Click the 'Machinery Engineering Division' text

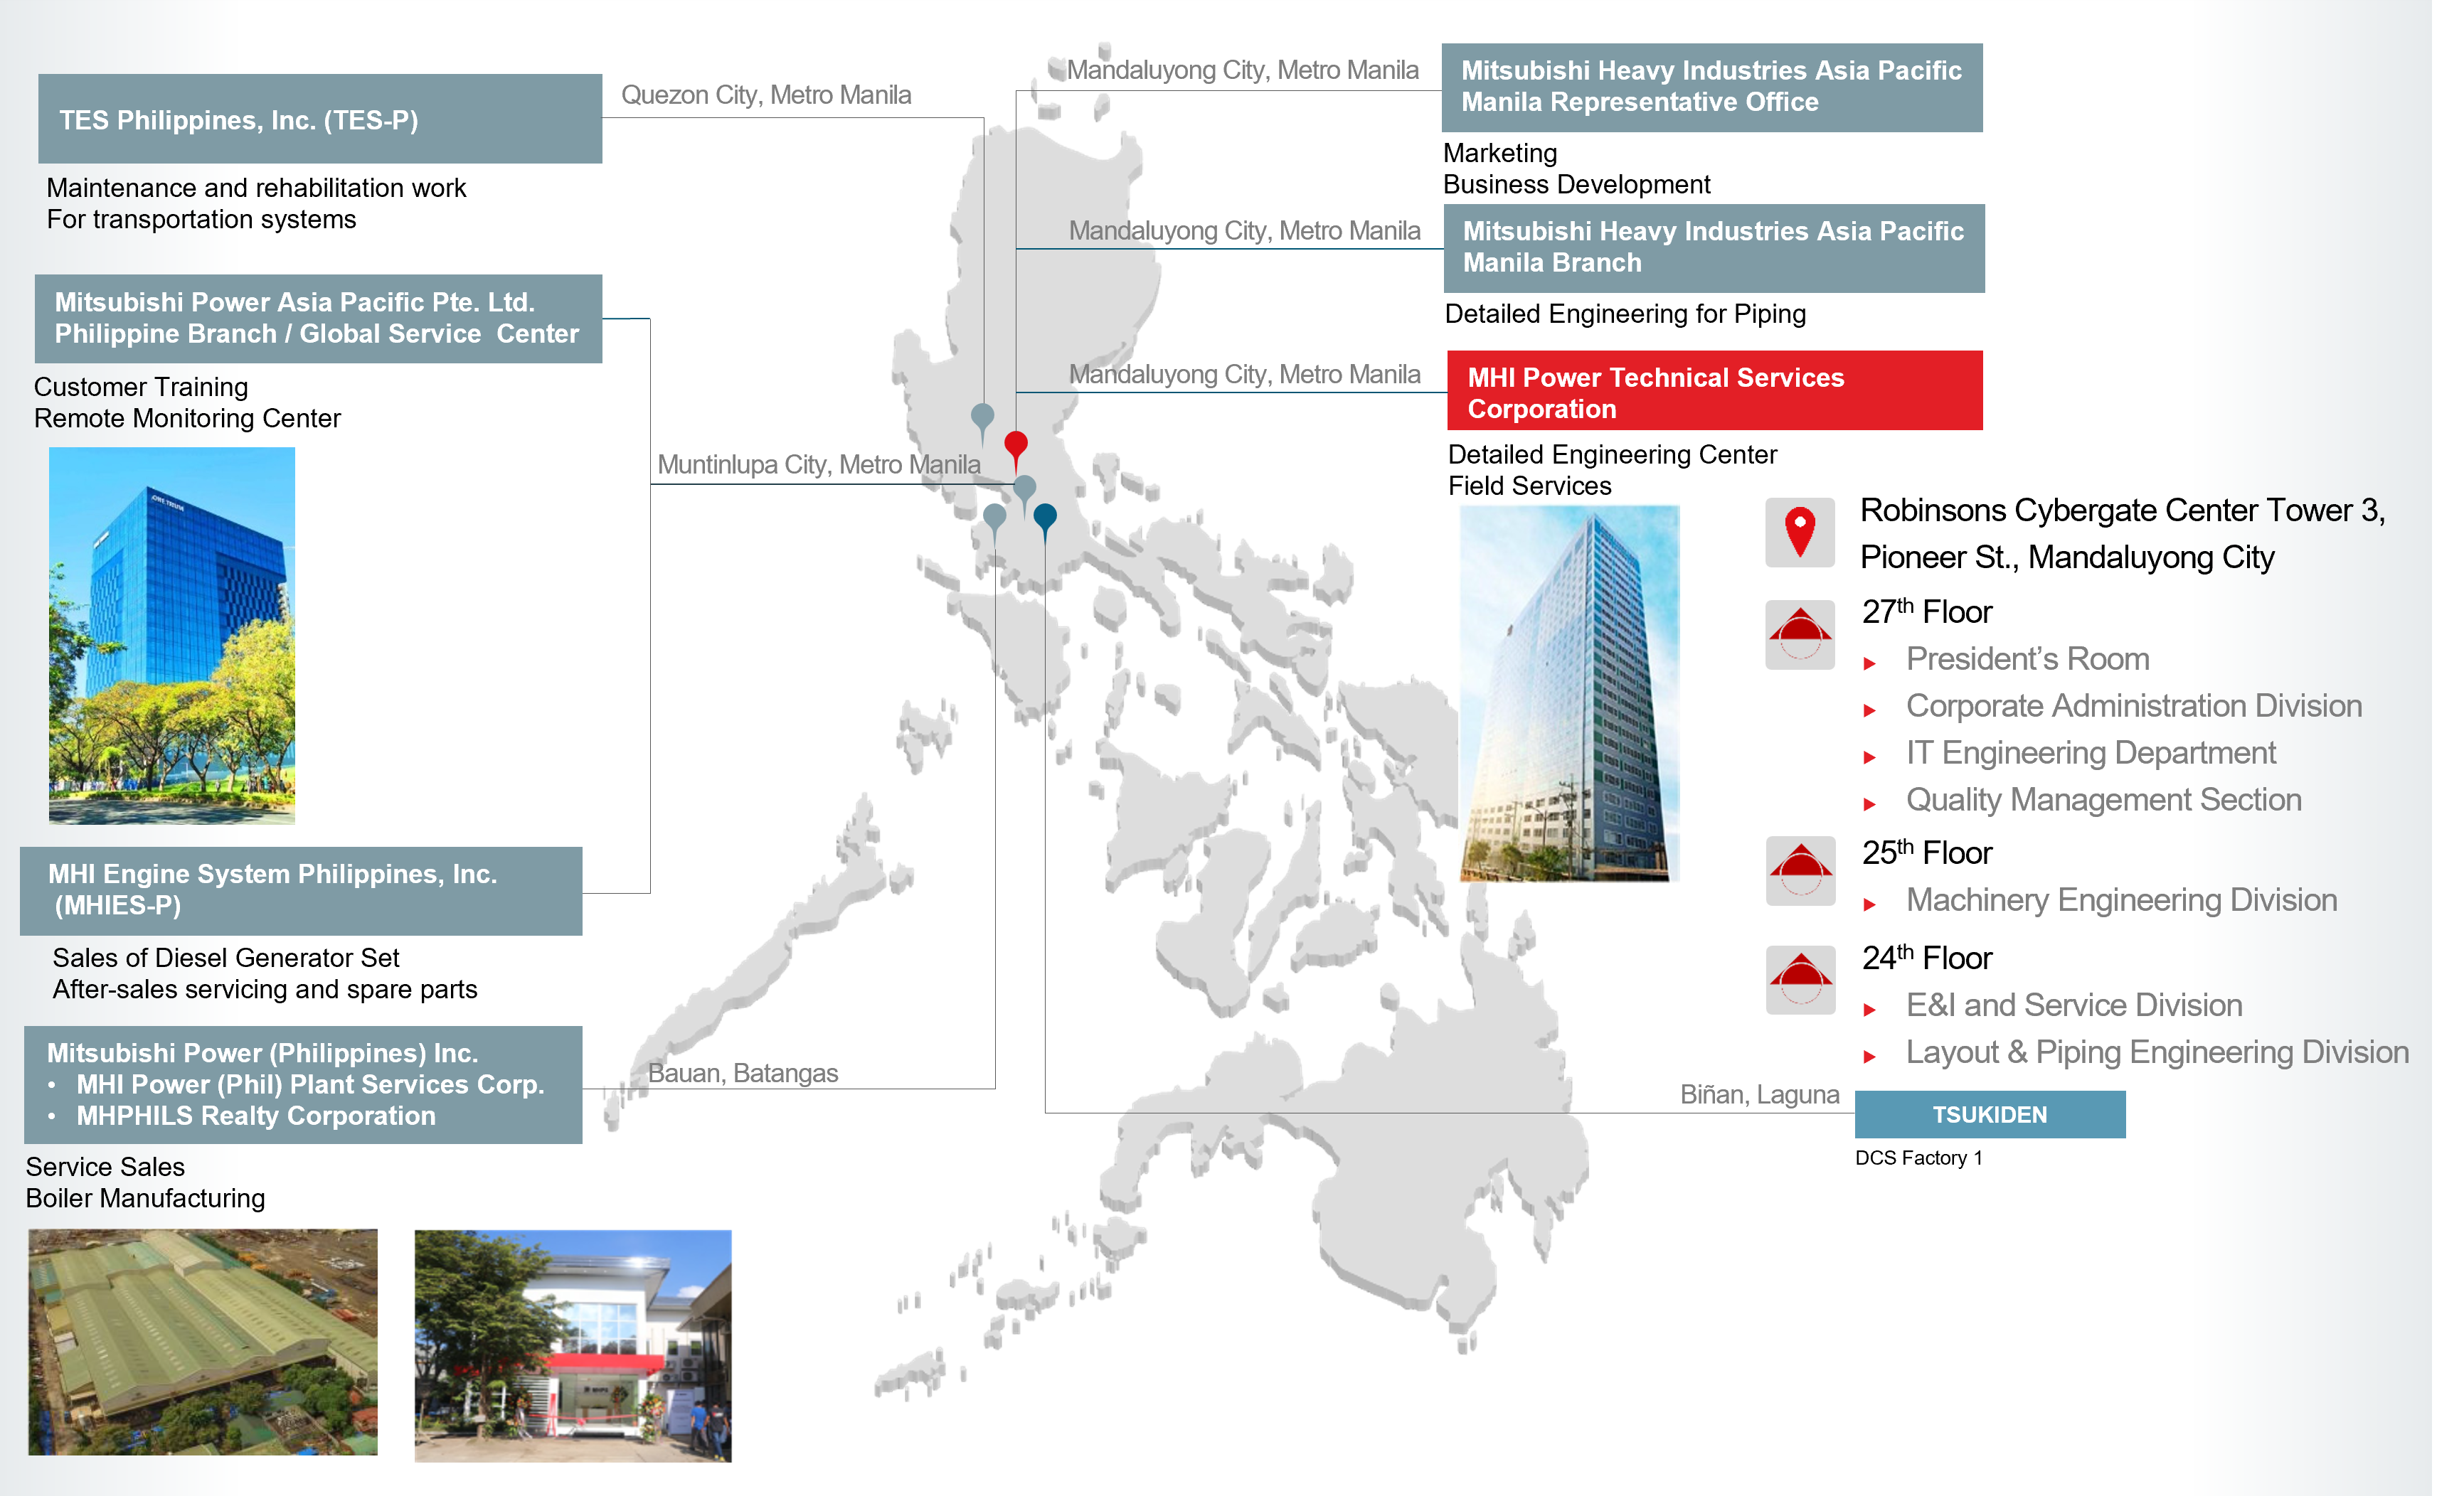coord(2122,902)
